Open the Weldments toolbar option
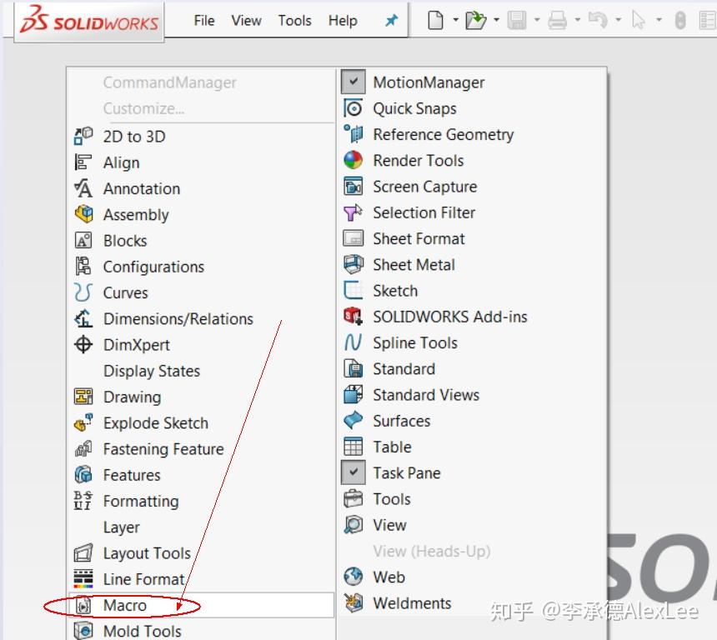The image size is (717, 640). coord(412,602)
